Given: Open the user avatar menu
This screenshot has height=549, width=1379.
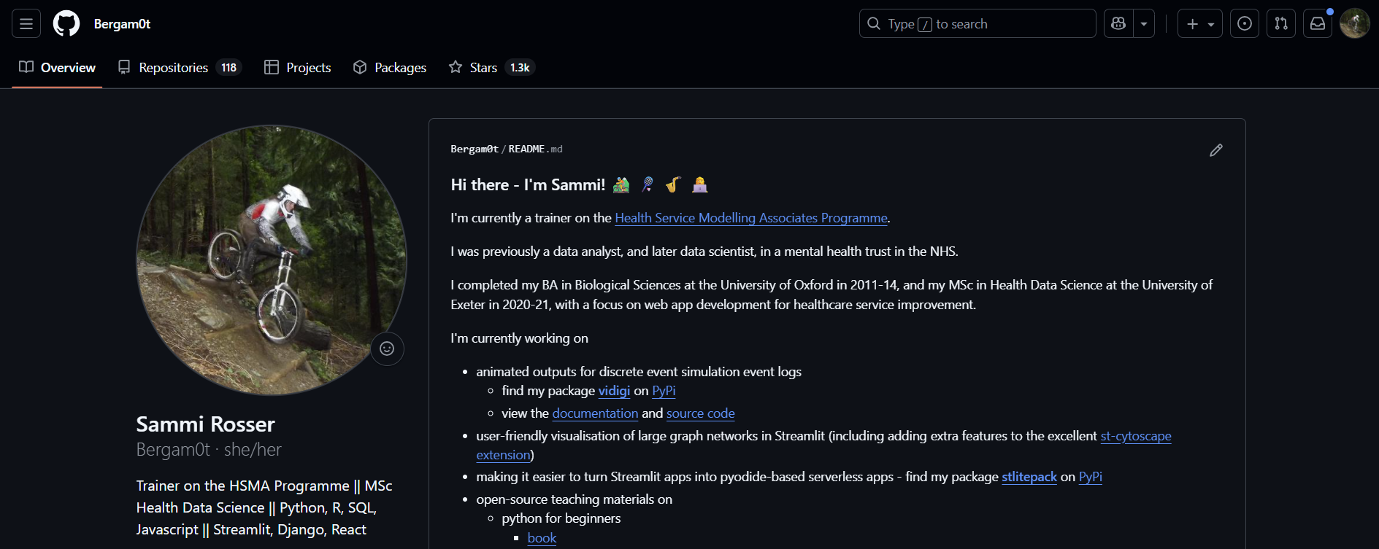Looking at the screenshot, I should click(1354, 24).
